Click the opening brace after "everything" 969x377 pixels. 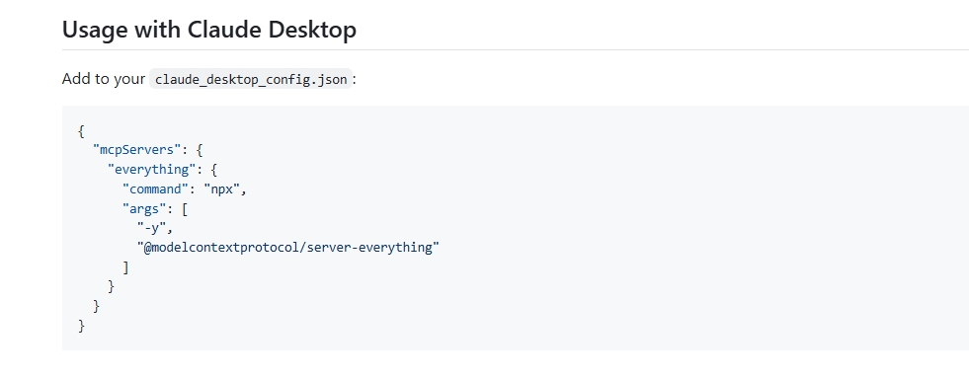213,169
